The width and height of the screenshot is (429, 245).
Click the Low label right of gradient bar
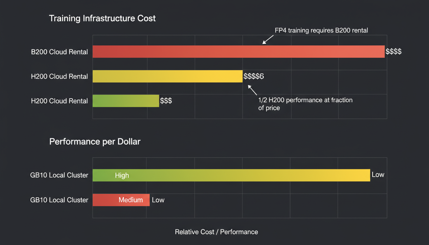378,174
